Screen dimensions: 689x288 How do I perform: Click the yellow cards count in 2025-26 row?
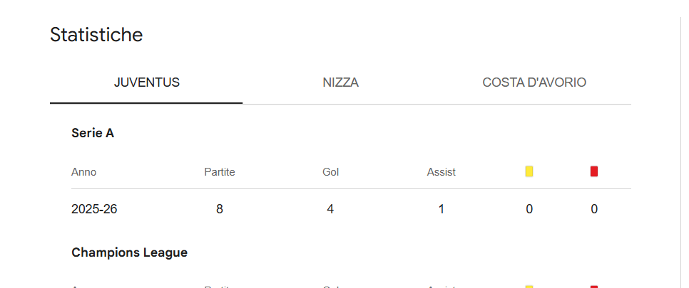529,209
